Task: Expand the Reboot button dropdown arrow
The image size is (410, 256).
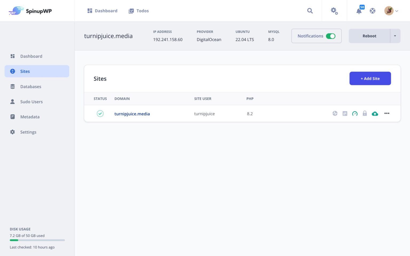Action: 395,36
